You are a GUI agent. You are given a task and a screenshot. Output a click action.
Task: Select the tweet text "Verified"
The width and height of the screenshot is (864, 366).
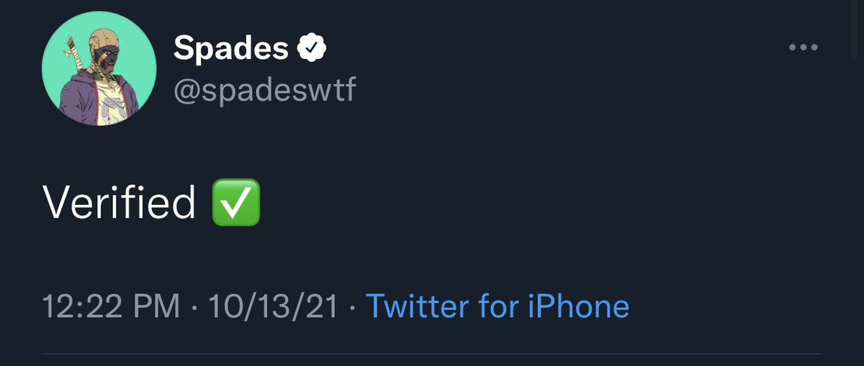pyautogui.click(x=119, y=203)
